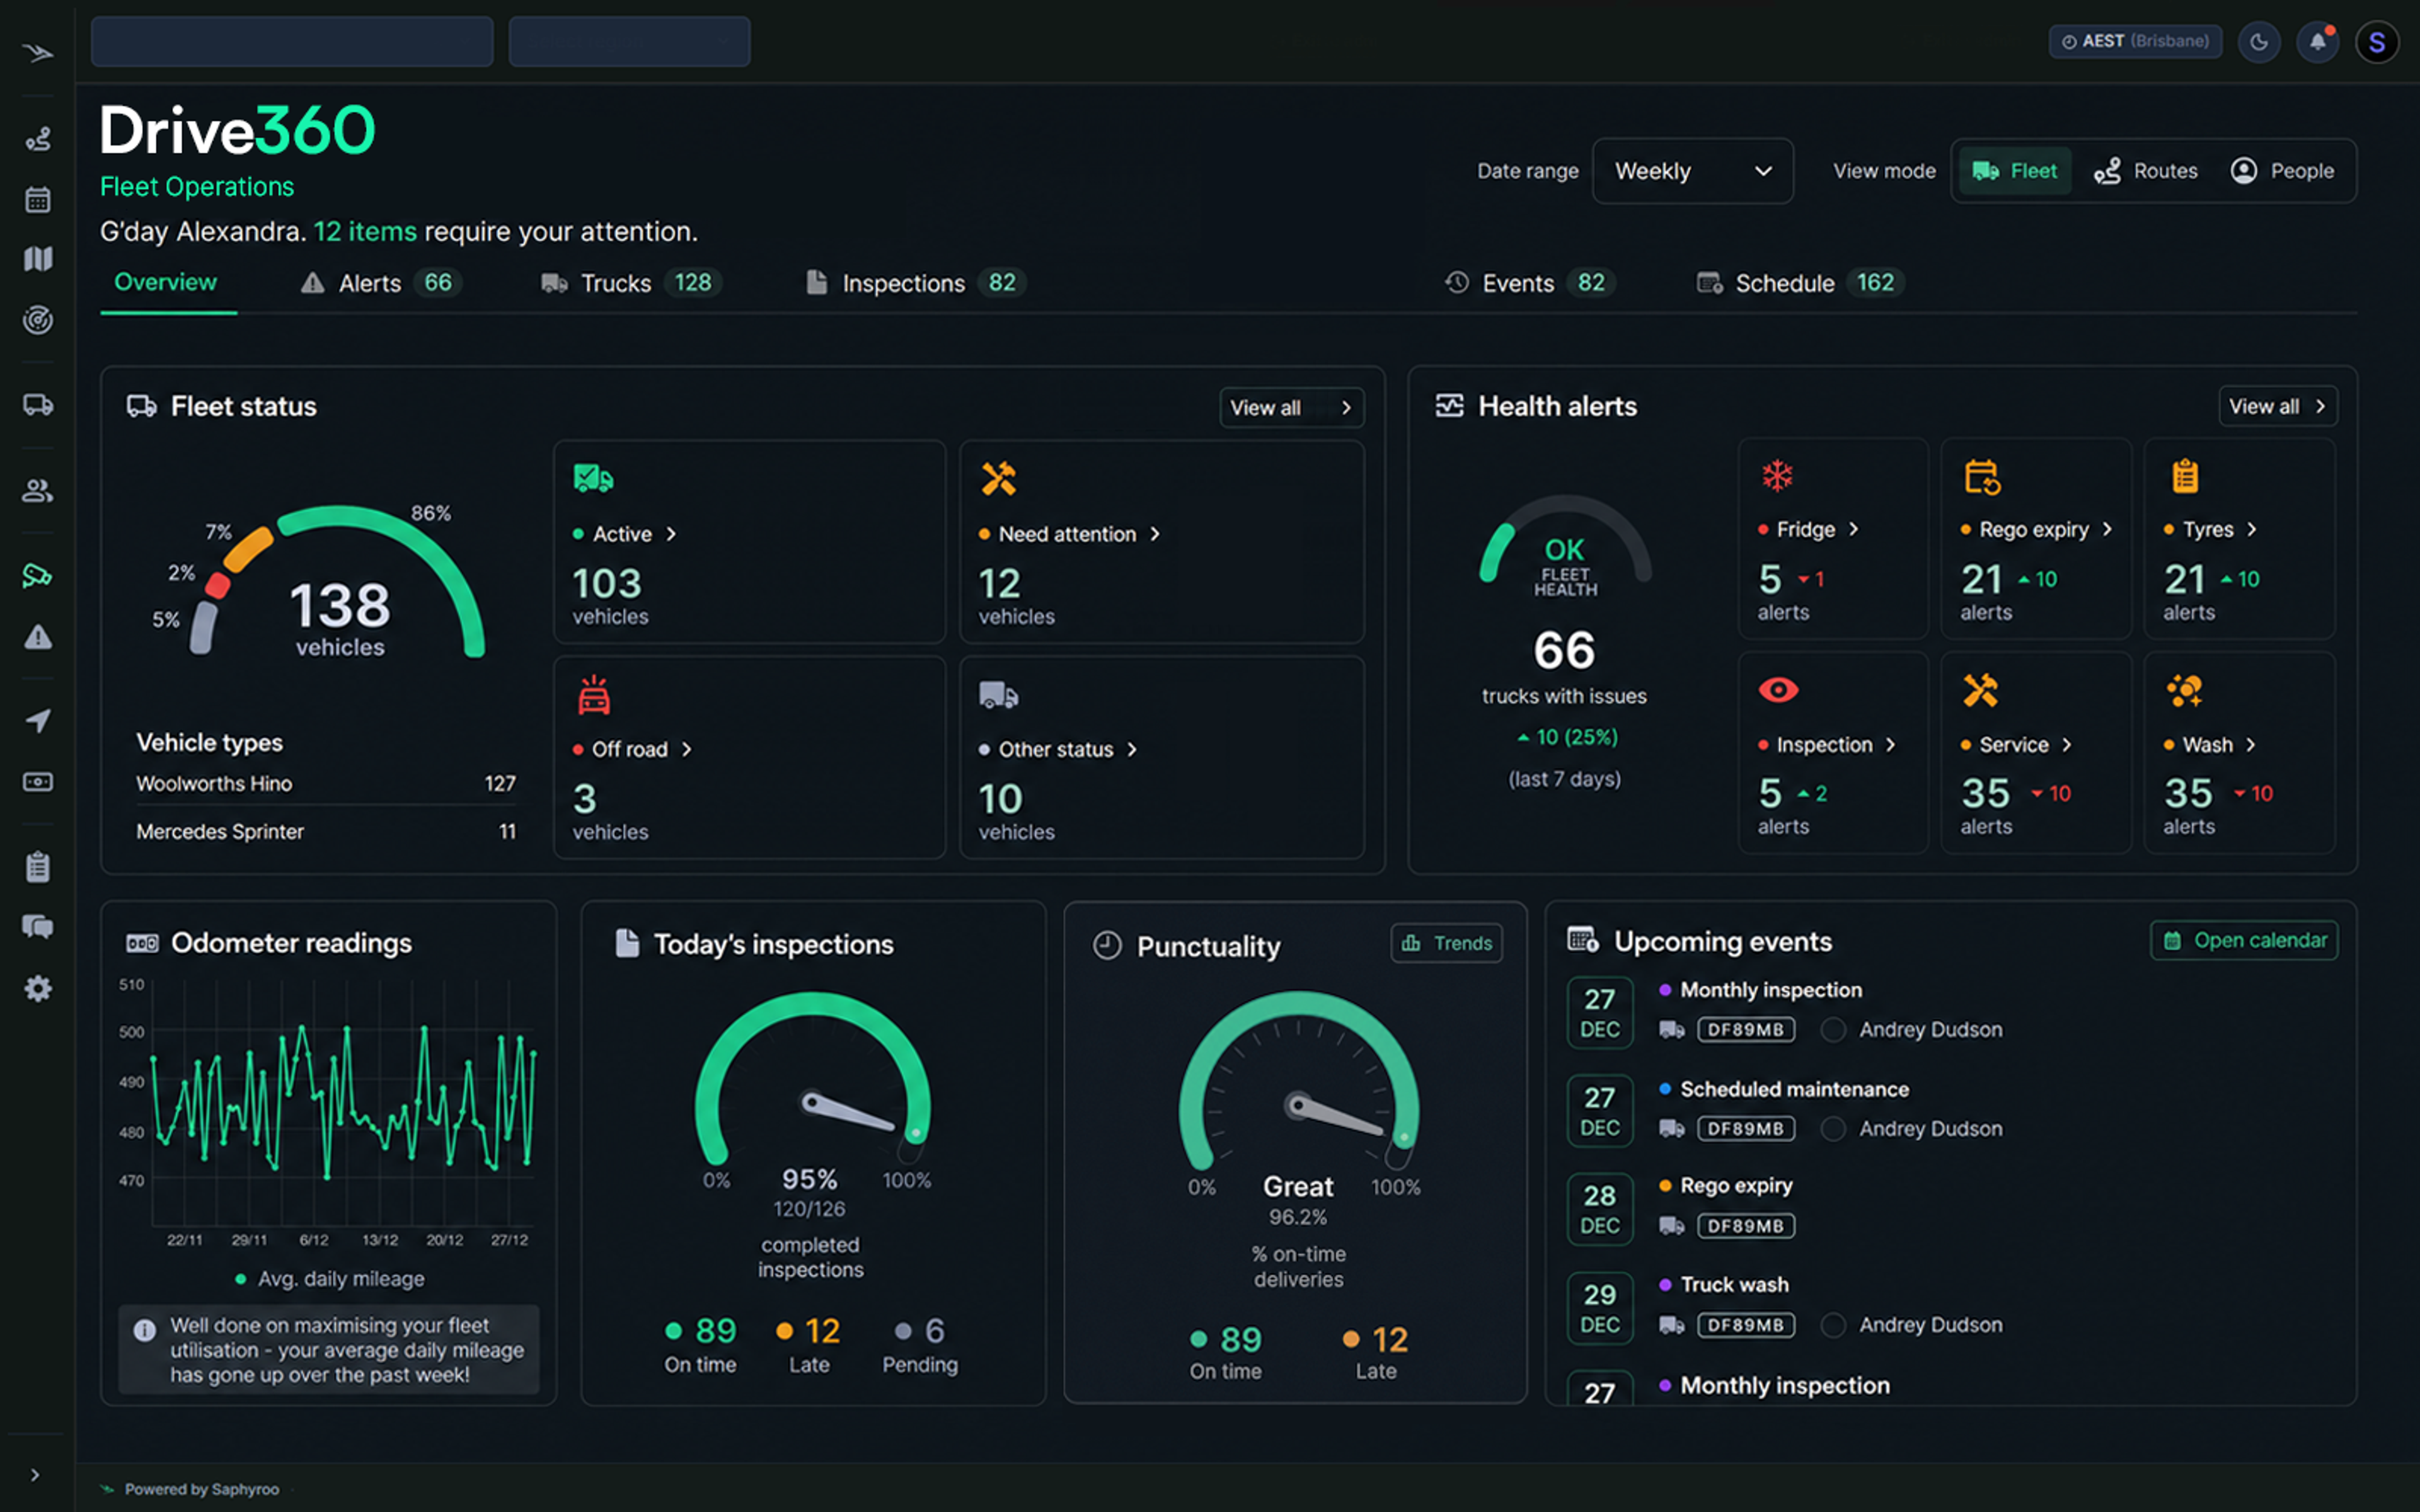Image resolution: width=2420 pixels, height=1512 pixels.
Task: Switch view mode to People
Action: point(2283,171)
